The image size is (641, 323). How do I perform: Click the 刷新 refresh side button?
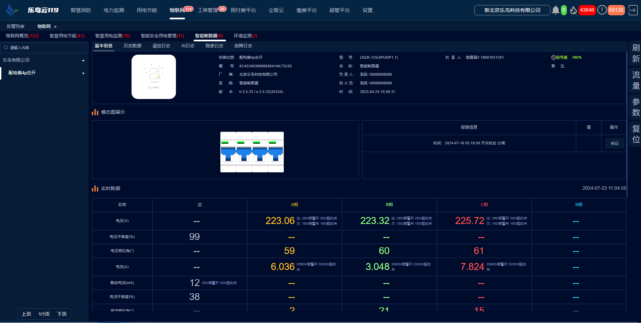(636, 53)
